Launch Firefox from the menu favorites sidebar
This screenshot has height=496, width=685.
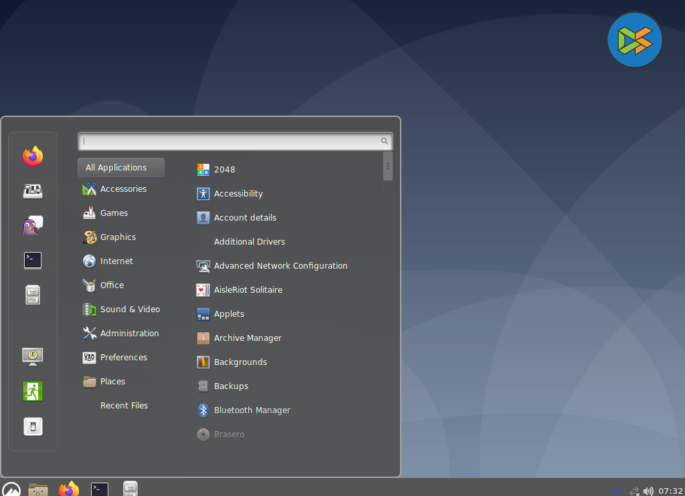click(x=32, y=156)
